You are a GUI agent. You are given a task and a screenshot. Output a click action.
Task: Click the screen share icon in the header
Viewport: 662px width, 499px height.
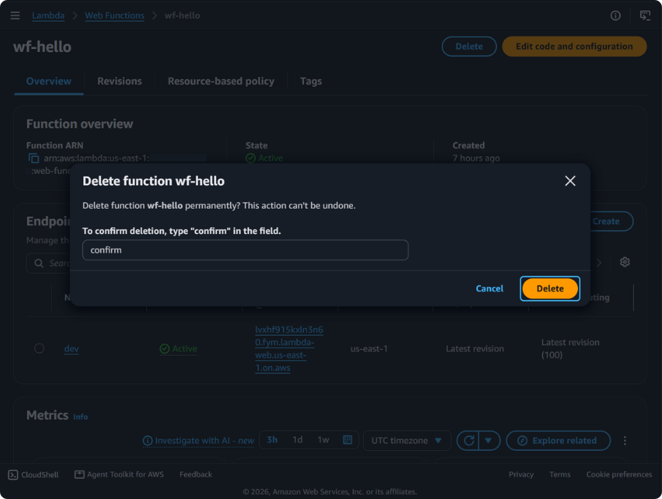645,15
